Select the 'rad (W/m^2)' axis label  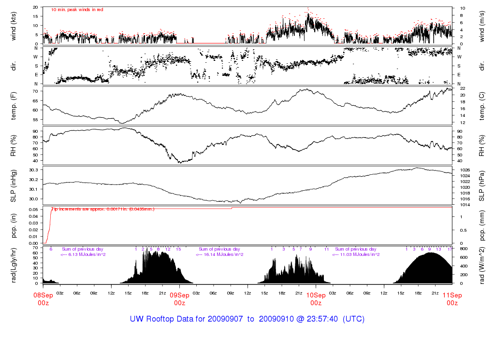[481, 266]
